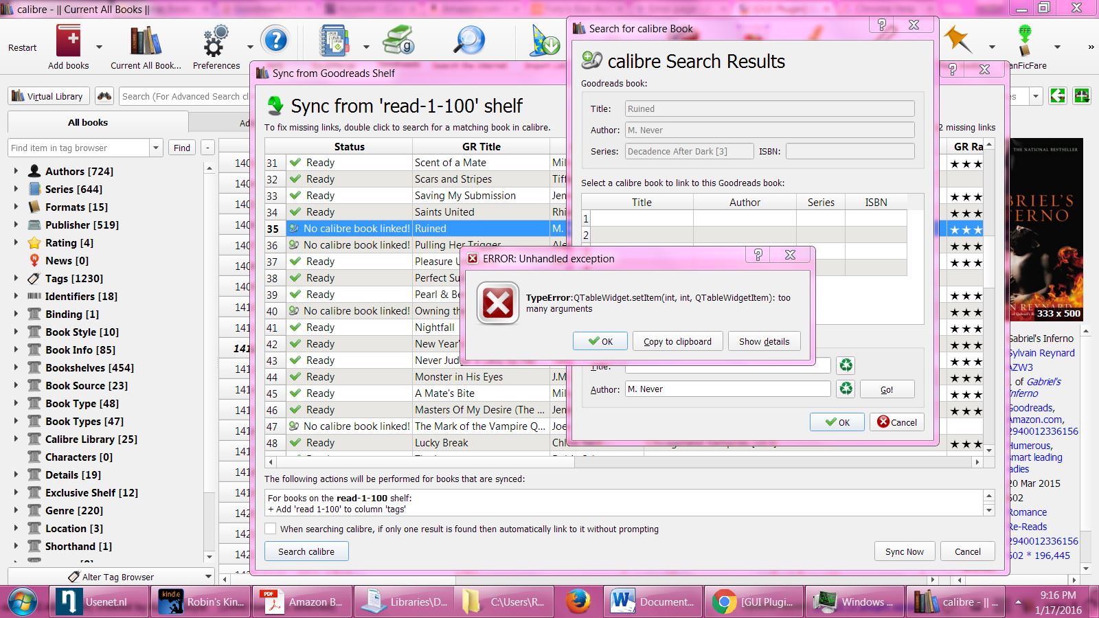Open the Find item in tag browser dropdown
Image resolution: width=1099 pixels, height=618 pixels.
(156, 148)
